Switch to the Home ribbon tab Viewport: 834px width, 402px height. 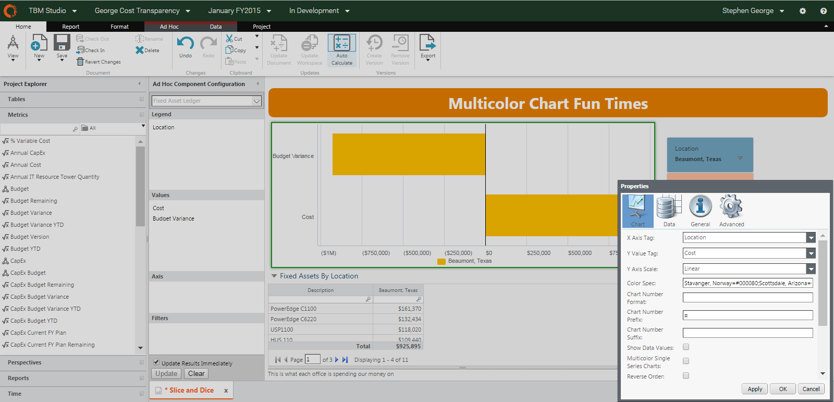23,27
